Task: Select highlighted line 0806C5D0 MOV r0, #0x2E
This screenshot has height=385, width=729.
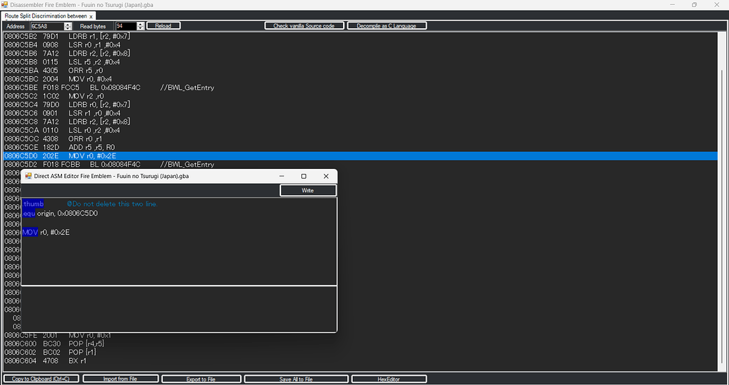Action: pos(361,156)
